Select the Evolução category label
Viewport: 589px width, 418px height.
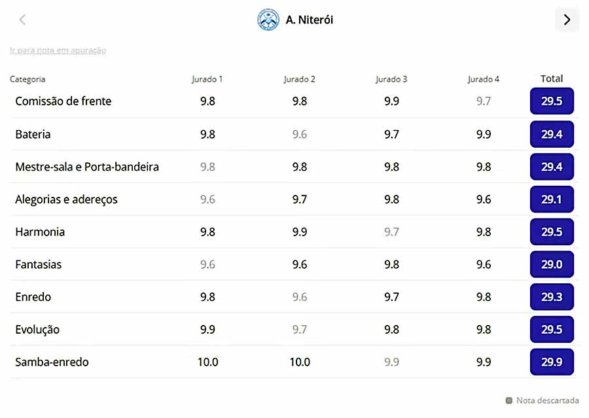click(37, 329)
